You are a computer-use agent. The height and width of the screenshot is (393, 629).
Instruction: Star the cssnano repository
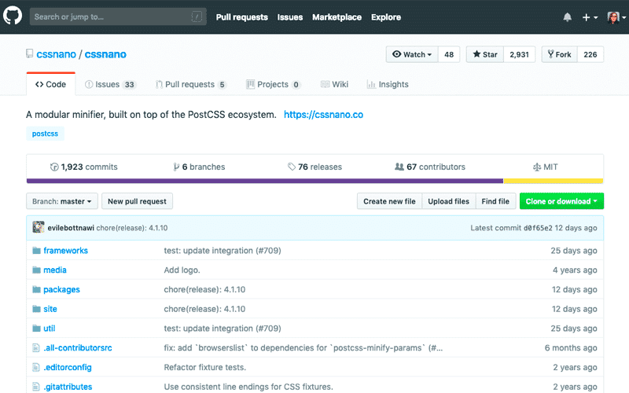pyautogui.click(x=484, y=54)
